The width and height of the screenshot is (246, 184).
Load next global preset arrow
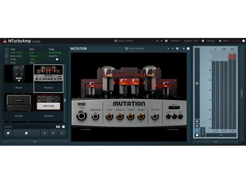tap(162, 41)
